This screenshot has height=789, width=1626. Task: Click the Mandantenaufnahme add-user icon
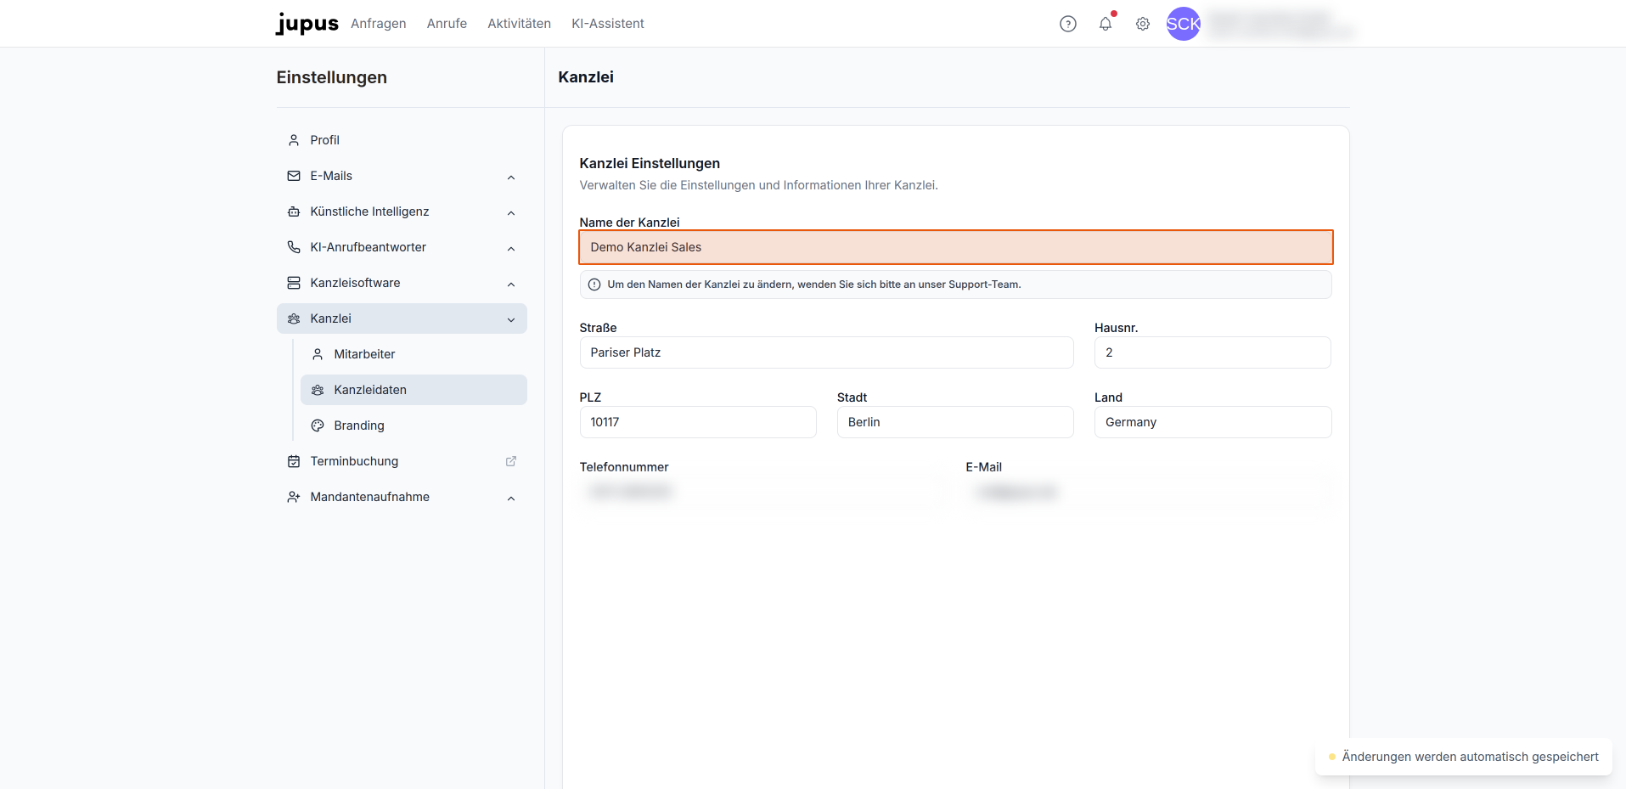tap(294, 497)
